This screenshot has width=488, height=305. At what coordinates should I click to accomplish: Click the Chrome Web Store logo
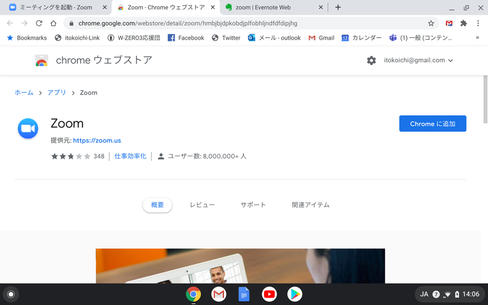[41, 60]
